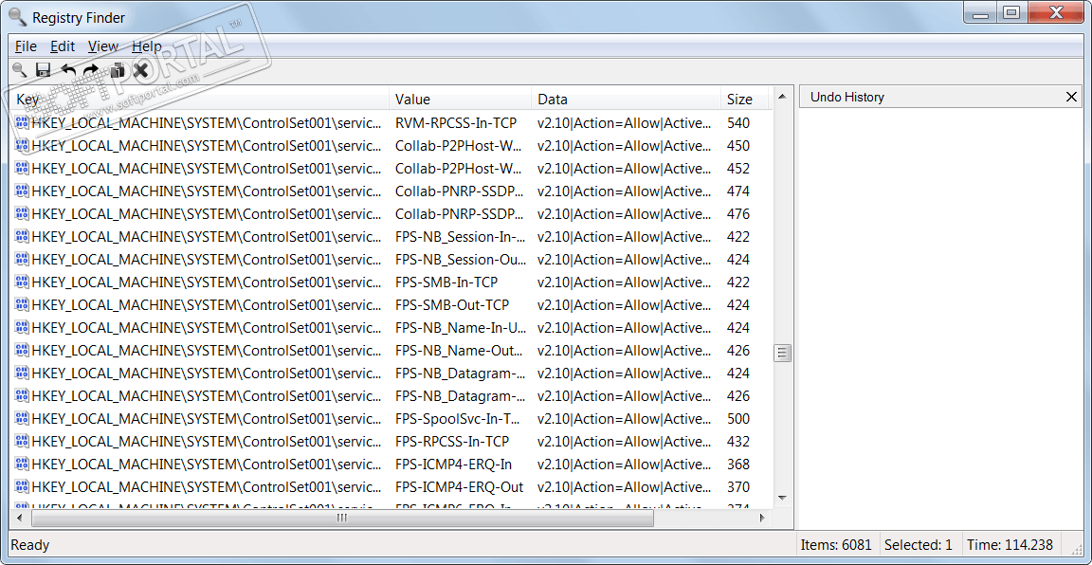Select the FPS-RPCSS-In-TCP value cell

(x=452, y=442)
